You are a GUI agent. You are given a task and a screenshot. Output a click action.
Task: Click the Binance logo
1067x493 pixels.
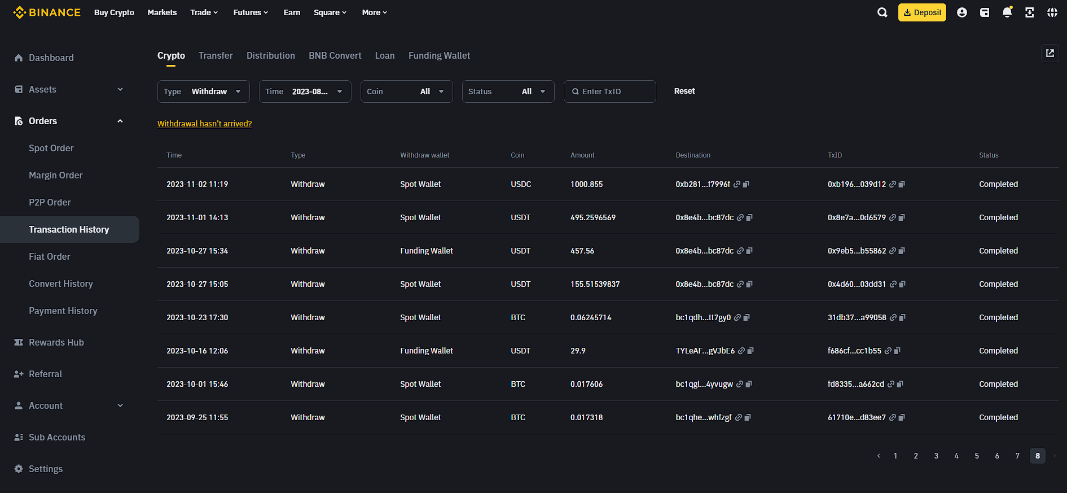click(x=47, y=12)
